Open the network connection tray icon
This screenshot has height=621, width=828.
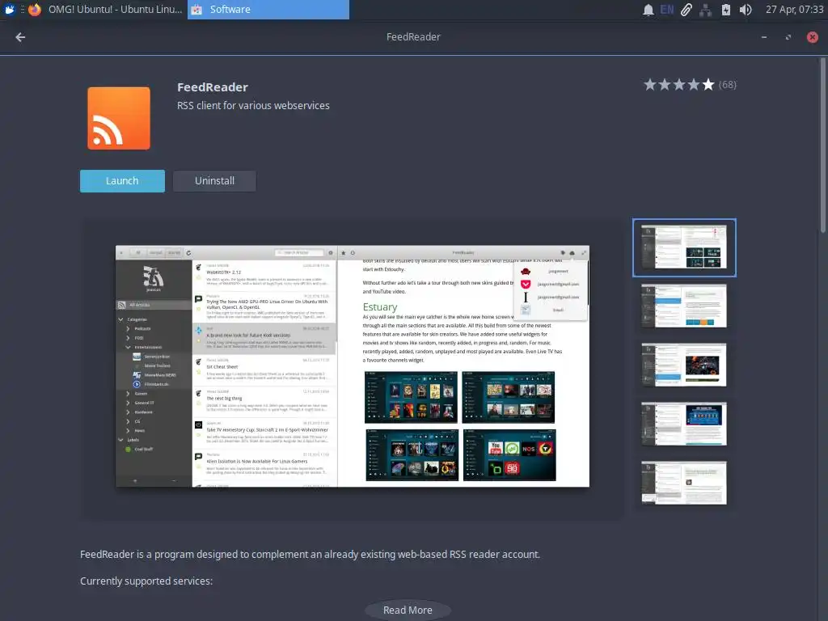coord(705,10)
